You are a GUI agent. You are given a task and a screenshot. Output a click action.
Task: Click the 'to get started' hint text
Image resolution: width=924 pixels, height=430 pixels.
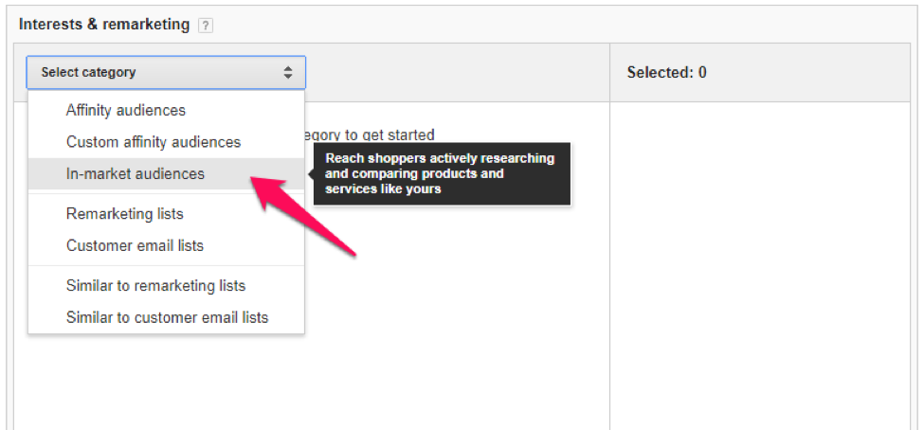click(x=370, y=135)
